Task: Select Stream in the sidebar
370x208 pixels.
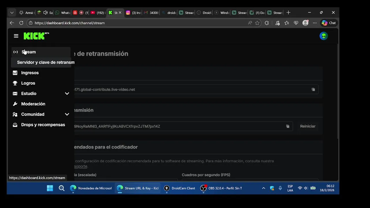Action: click(x=41, y=52)
